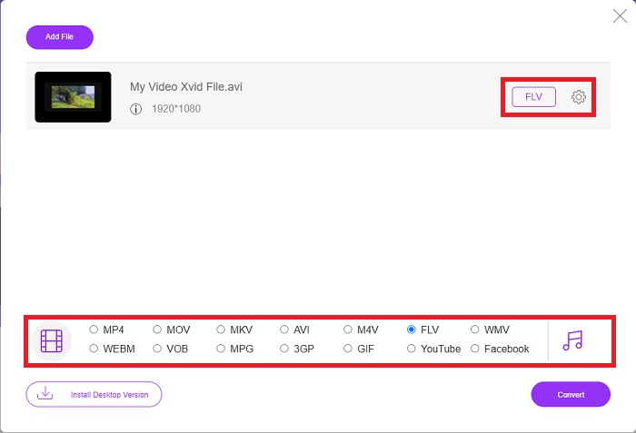Choose the GIF format option

point(348,349)
